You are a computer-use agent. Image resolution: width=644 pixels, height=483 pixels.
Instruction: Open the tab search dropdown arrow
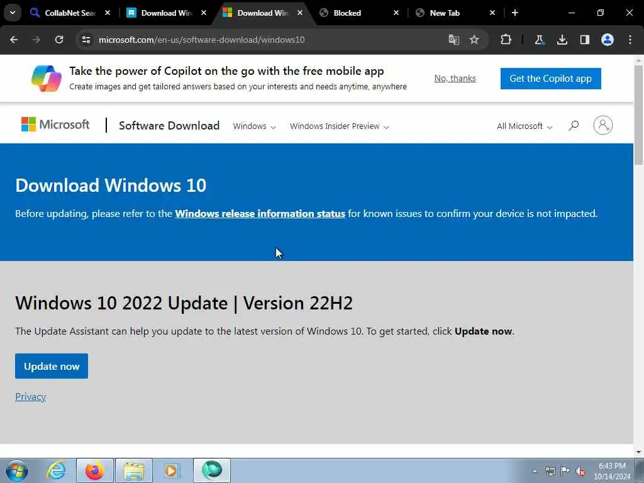tap(13, 13)
